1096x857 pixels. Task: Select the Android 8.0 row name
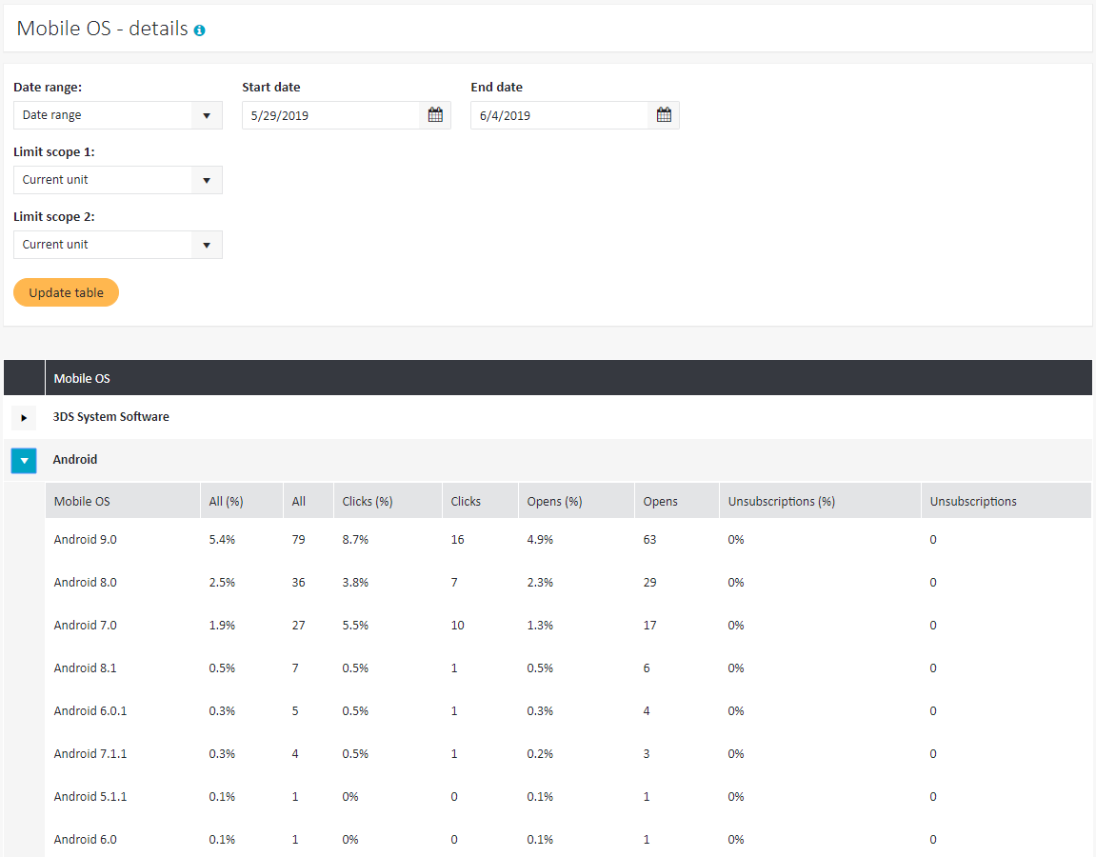[86, 583]
